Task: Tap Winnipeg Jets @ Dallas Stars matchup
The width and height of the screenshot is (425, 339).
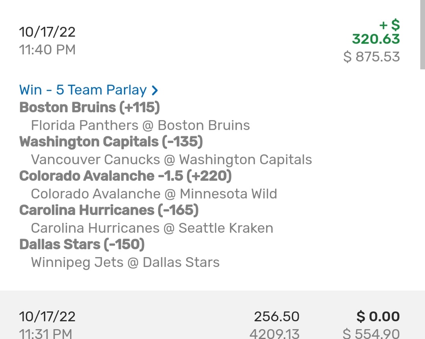Action: [125, 262]
